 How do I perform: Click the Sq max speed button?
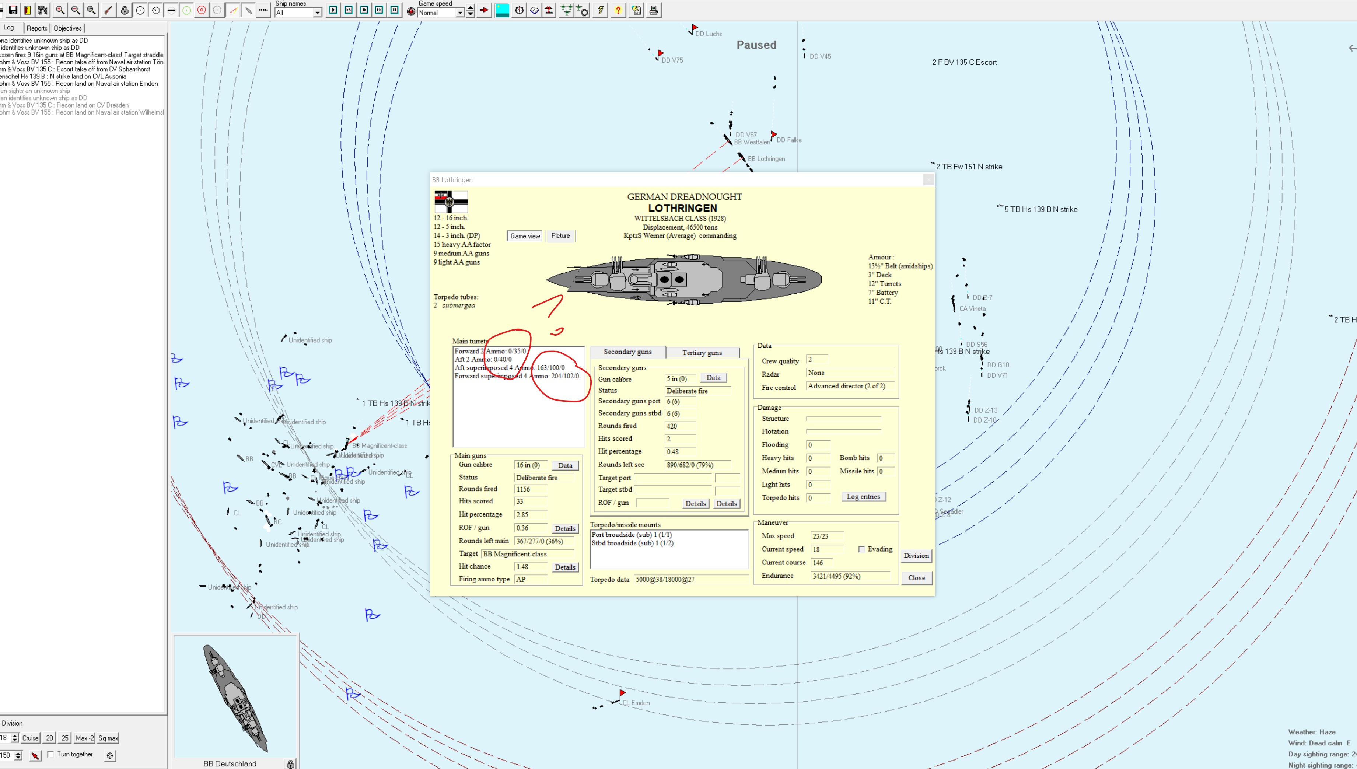pos(108,738)
